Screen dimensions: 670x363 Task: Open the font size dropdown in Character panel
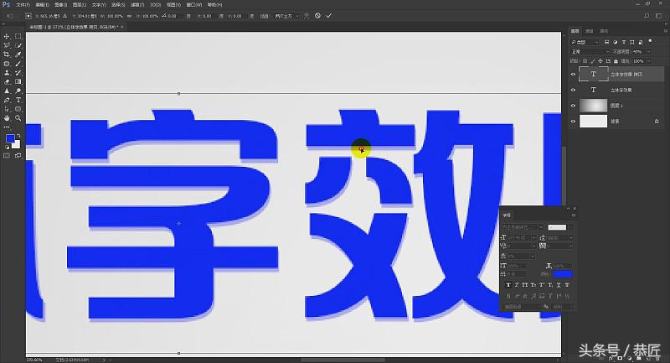click(x=534, y=237)
